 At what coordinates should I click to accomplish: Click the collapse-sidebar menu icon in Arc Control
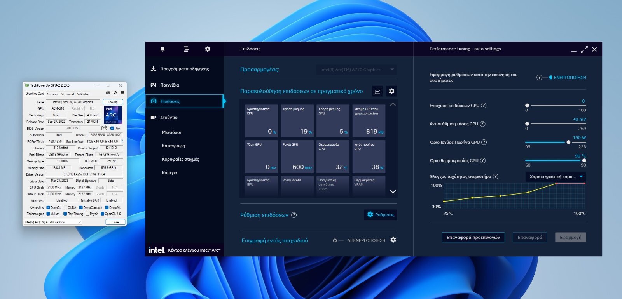[x=186, y=49]
